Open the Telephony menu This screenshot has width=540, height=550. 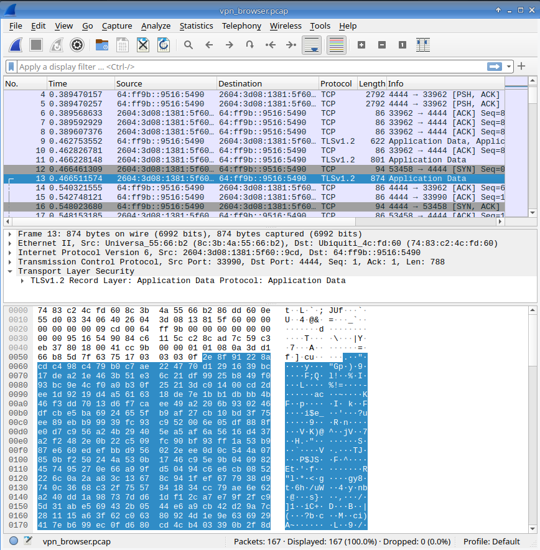click(241, 26)
